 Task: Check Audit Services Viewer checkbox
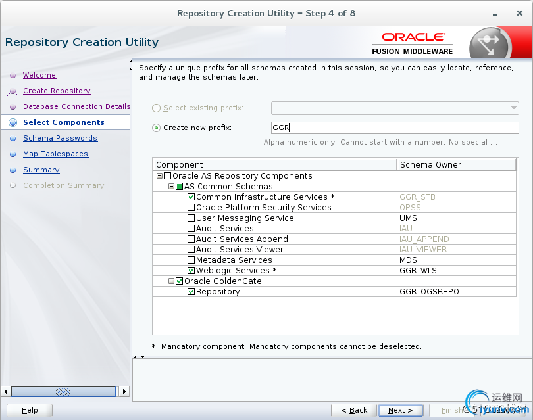[191, 250]
